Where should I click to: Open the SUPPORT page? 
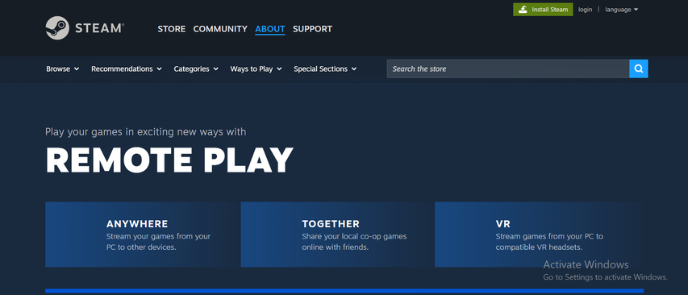pyautogui.click(x=312, y=29)
